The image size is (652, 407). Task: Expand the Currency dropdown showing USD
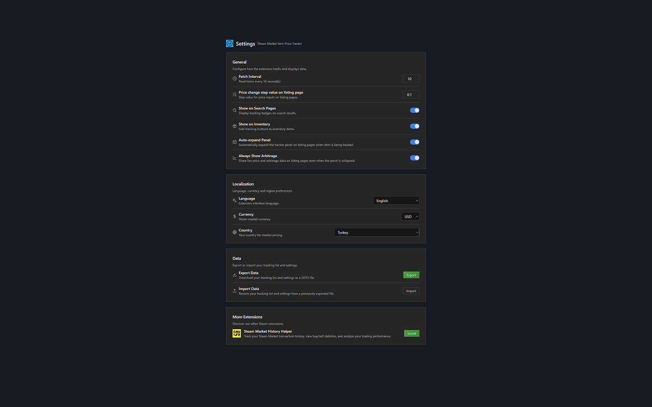[x=411, y=216]
